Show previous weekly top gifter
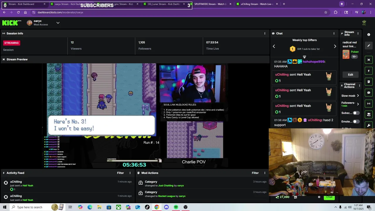Viewport: 375px width, 211px height. 274,46
